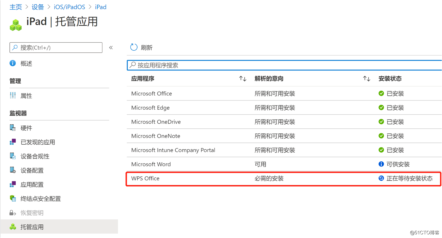Click the magnifier icon in the application search box
The height and width of the screenshot is (238, 442).
click(133, 65)
